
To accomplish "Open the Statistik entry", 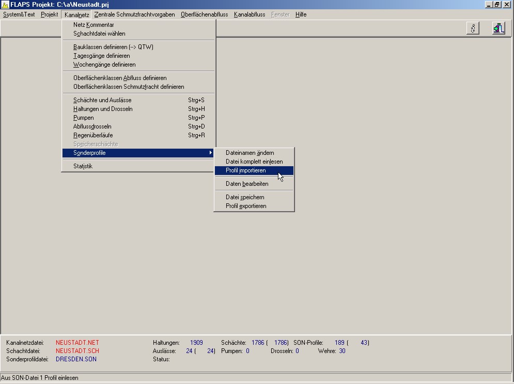I will 138,166.
